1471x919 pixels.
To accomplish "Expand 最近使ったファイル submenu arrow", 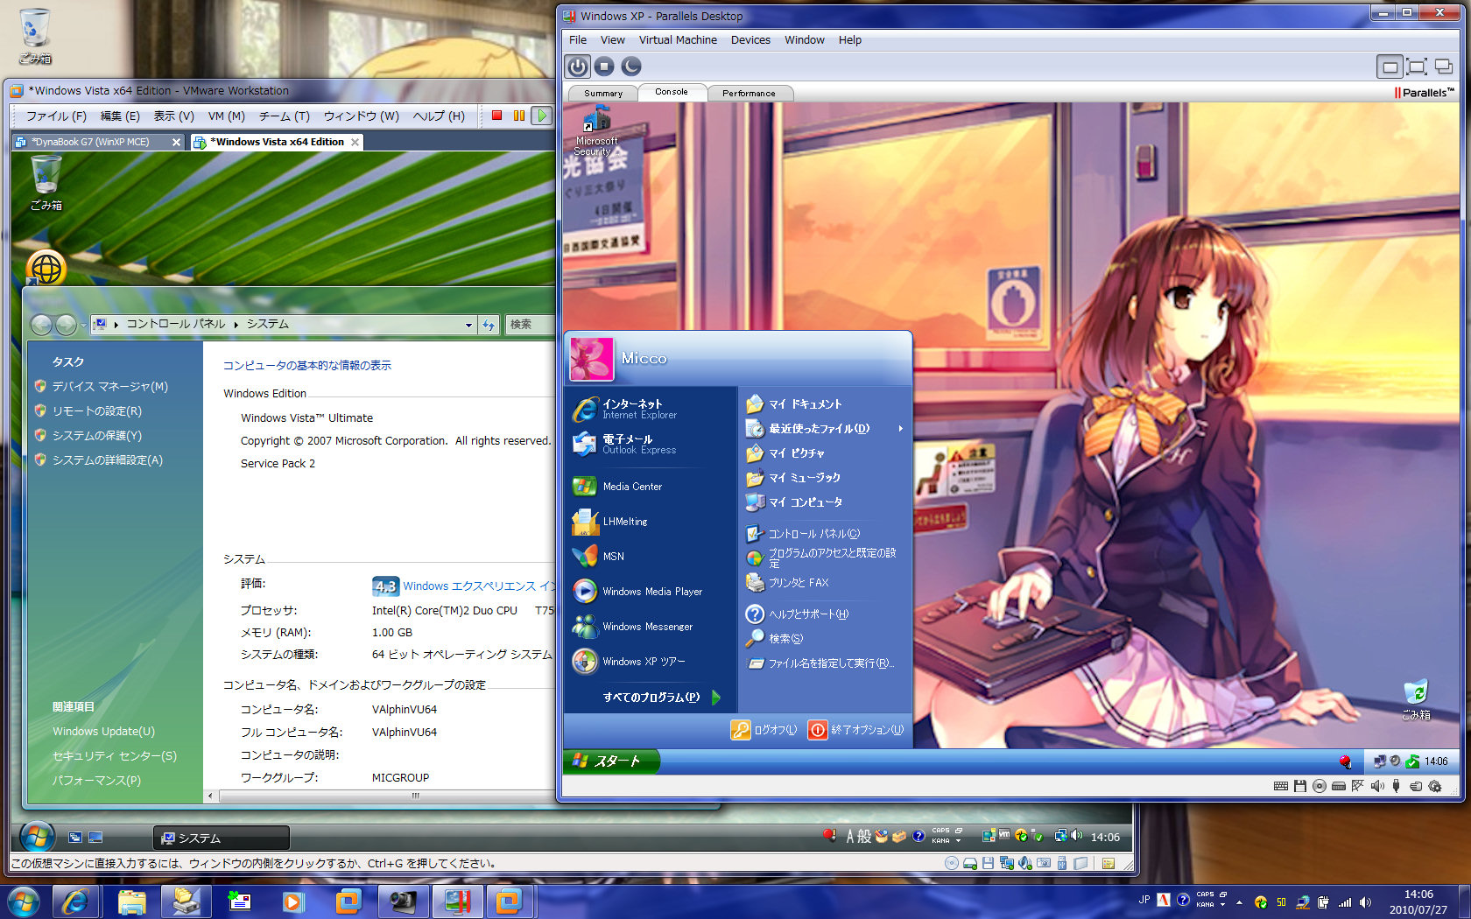I will (900, 429).
